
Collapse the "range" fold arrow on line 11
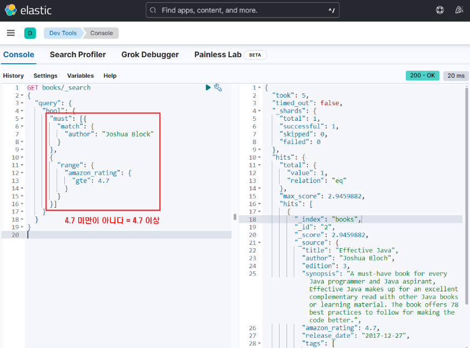[x=22, y=165]
